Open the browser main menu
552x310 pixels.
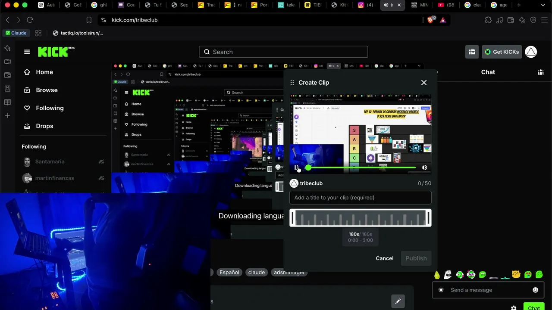pyautogui.click(x=544, y=20)
